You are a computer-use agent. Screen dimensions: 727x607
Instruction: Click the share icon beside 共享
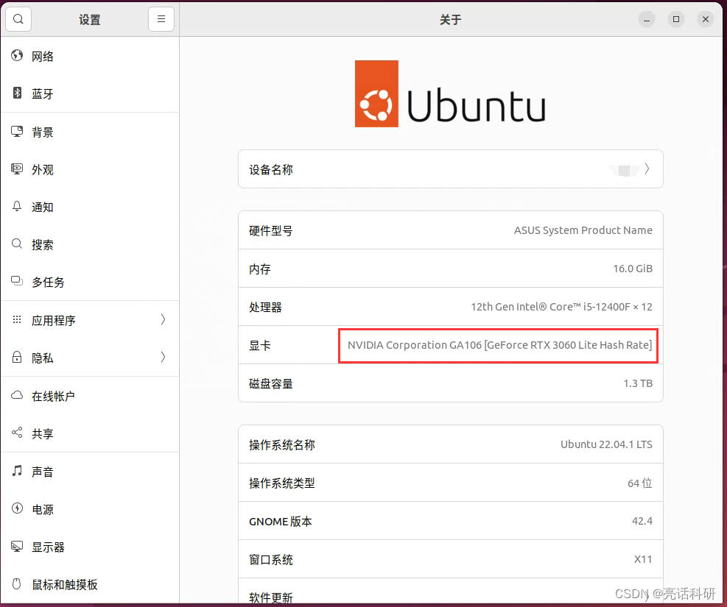click(17, 433)
